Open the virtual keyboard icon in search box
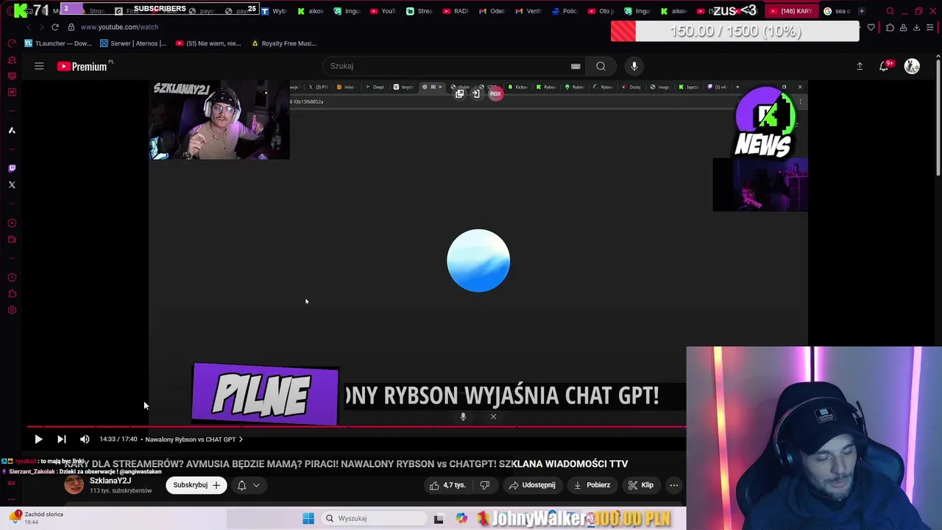 (576, 66)
